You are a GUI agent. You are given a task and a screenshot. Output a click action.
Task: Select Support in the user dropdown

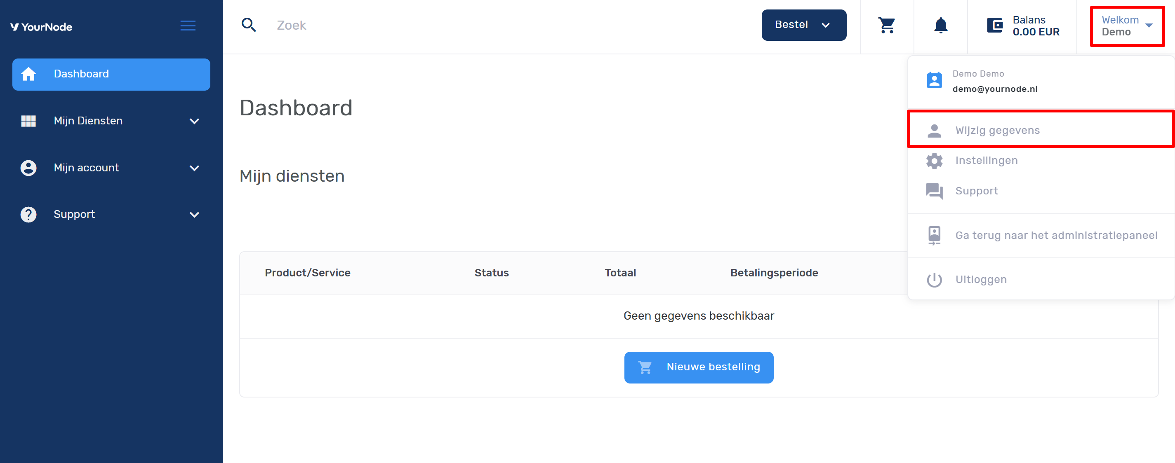pyautogui.click(x=1041, y=191)
